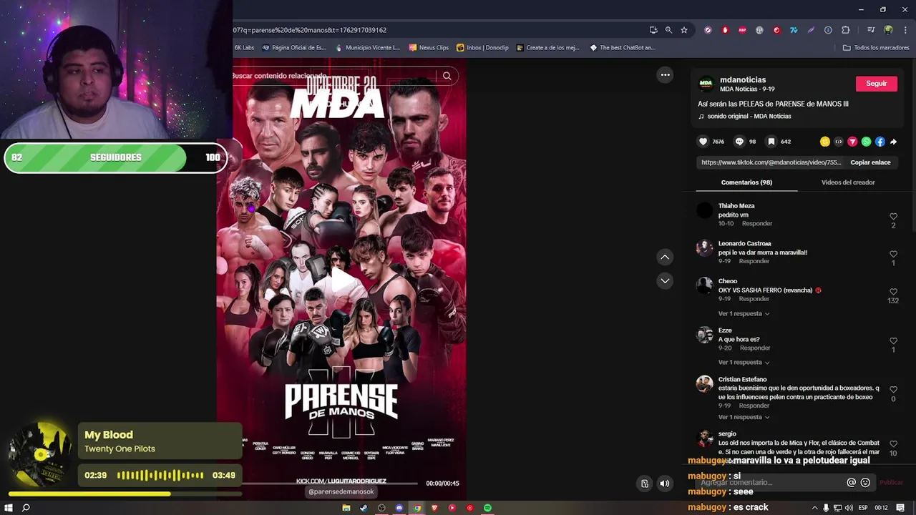The width and height of the screenshot is (916, 515).
Task: Like Cheoo's comment with 132 likes
Action: tap(893, 292)
